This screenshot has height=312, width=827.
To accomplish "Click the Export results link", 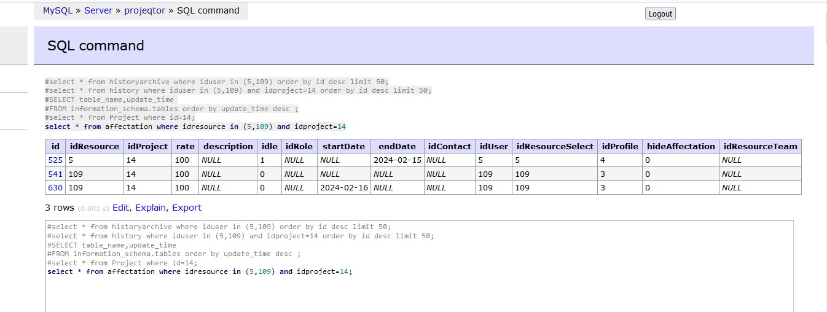I will (187, 208).
